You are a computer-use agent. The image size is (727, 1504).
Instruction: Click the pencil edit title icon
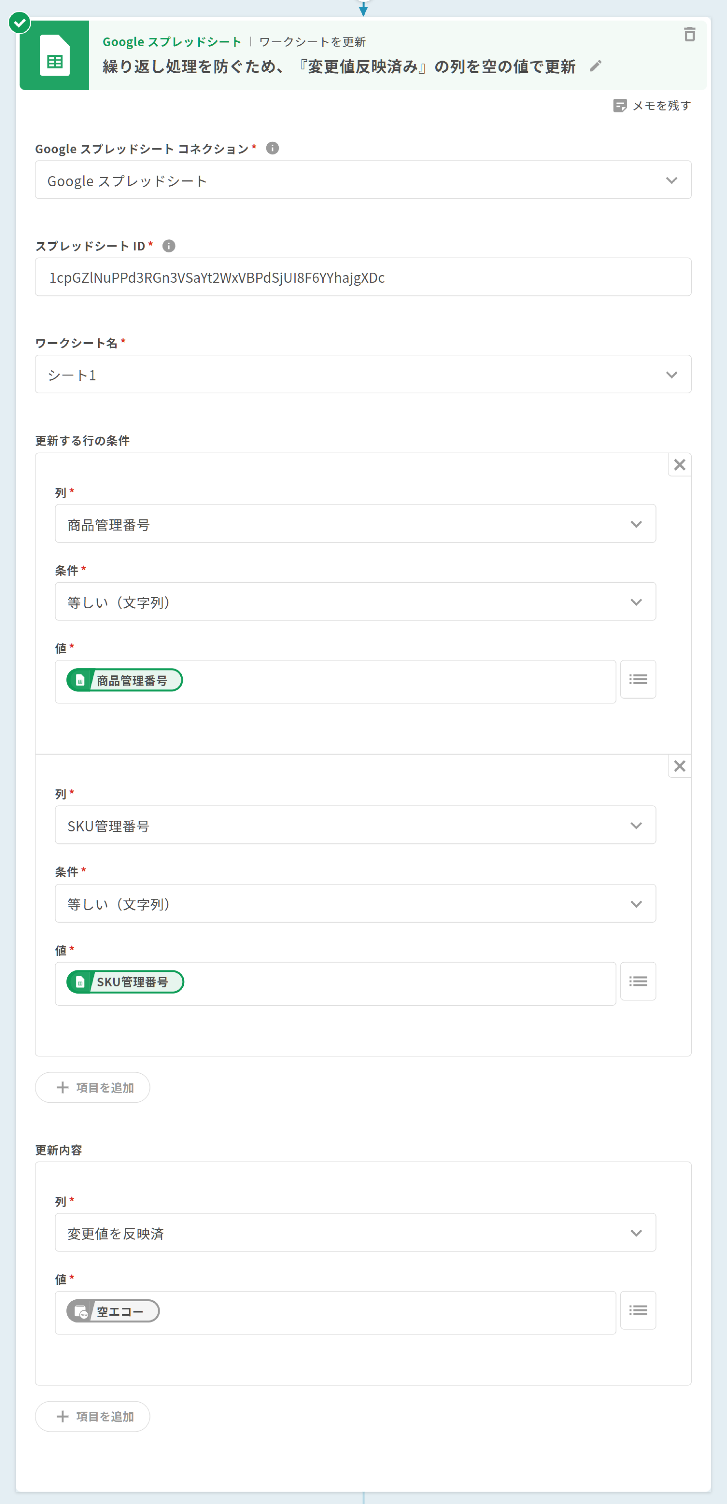595,66
